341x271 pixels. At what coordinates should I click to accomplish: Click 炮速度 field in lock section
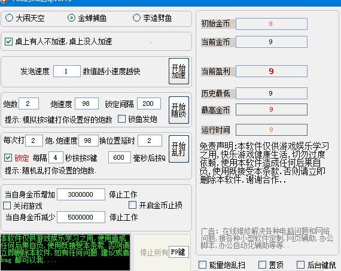tap(87, 103)
